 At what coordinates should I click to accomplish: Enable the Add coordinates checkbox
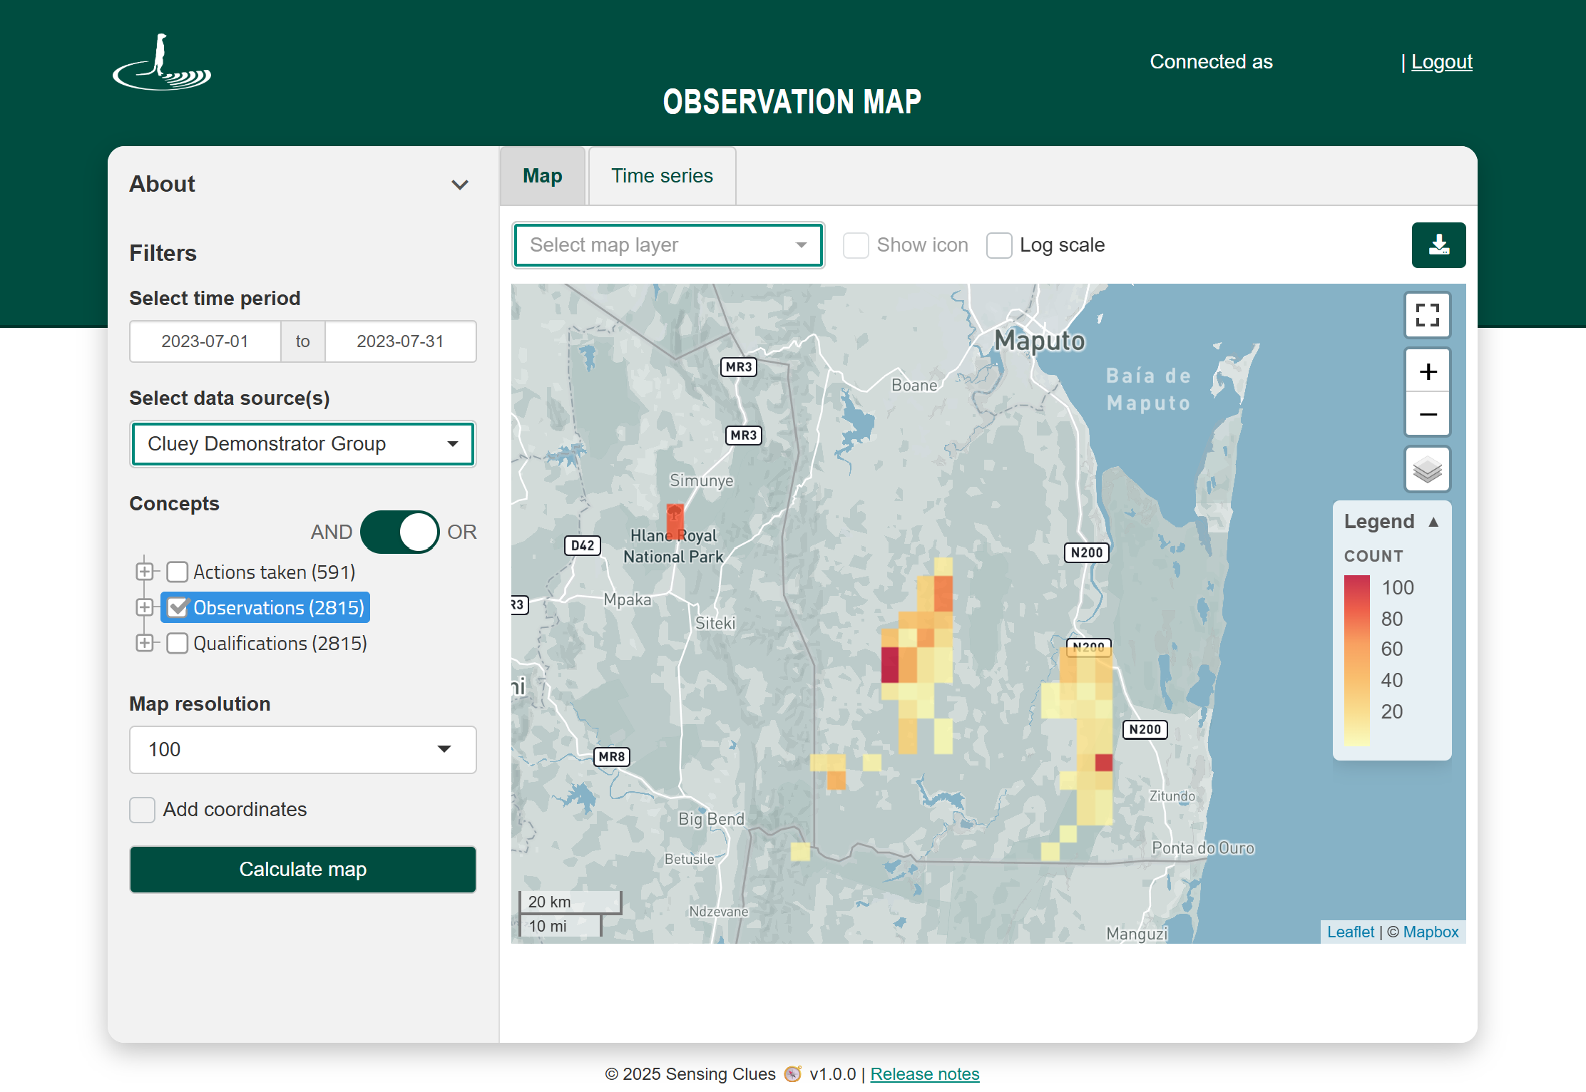click(142, 810)
